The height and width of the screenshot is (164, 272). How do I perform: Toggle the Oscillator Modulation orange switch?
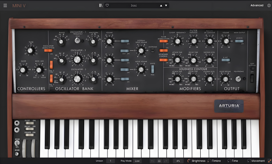point(48,51)
